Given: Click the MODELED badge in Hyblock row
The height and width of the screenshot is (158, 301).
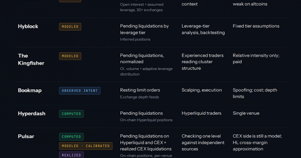Looking at the screenshot, I should [70, 27].
